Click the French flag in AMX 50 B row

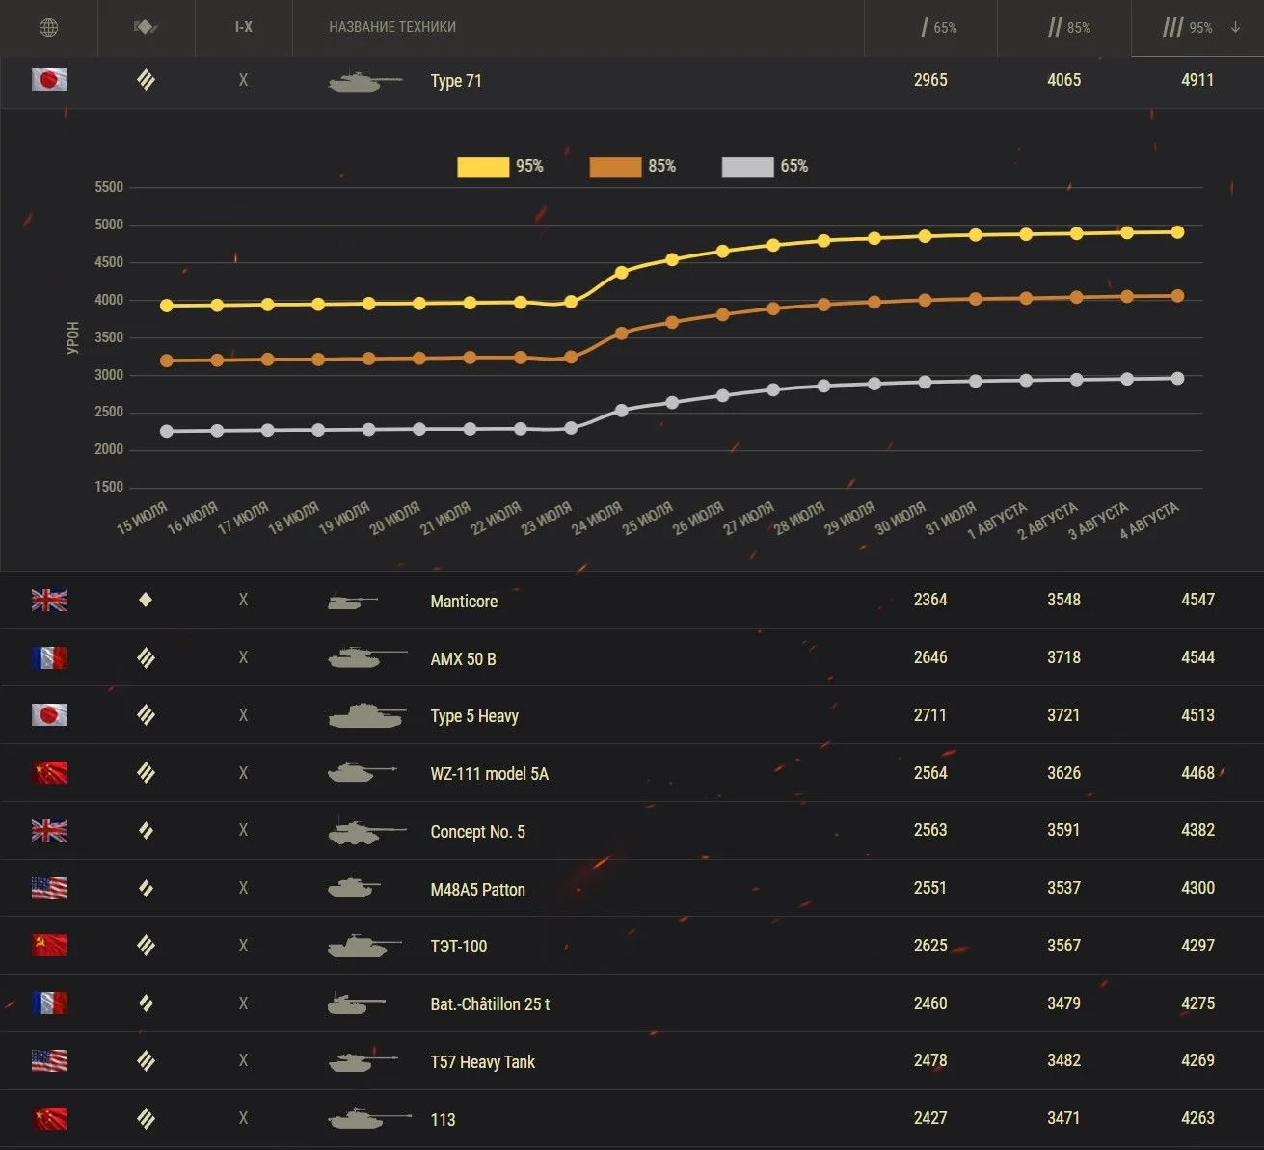coord(49,657)
